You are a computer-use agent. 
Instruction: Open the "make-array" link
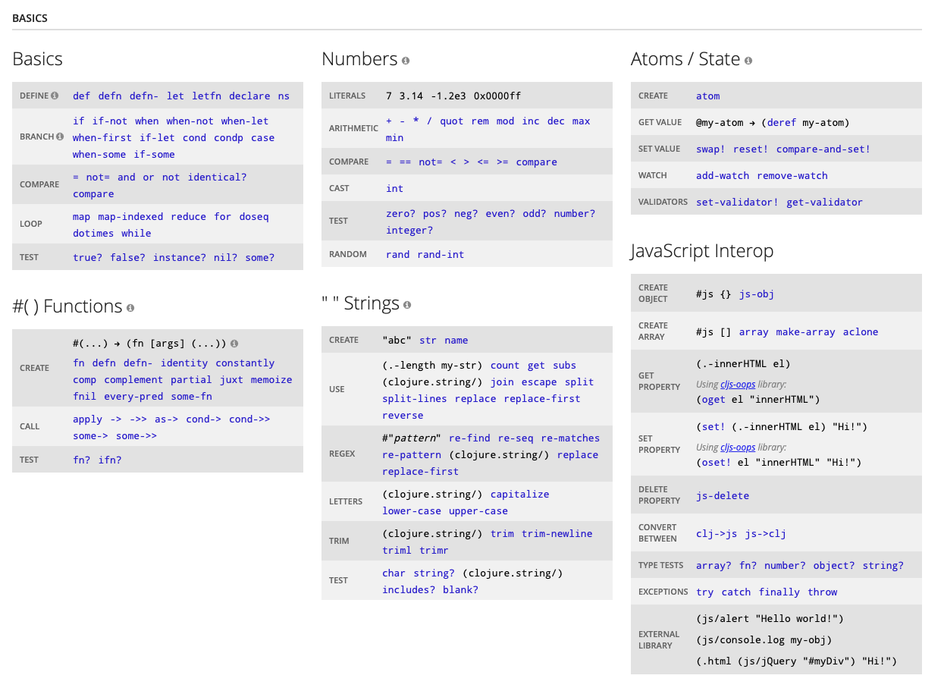click(805, 332)
